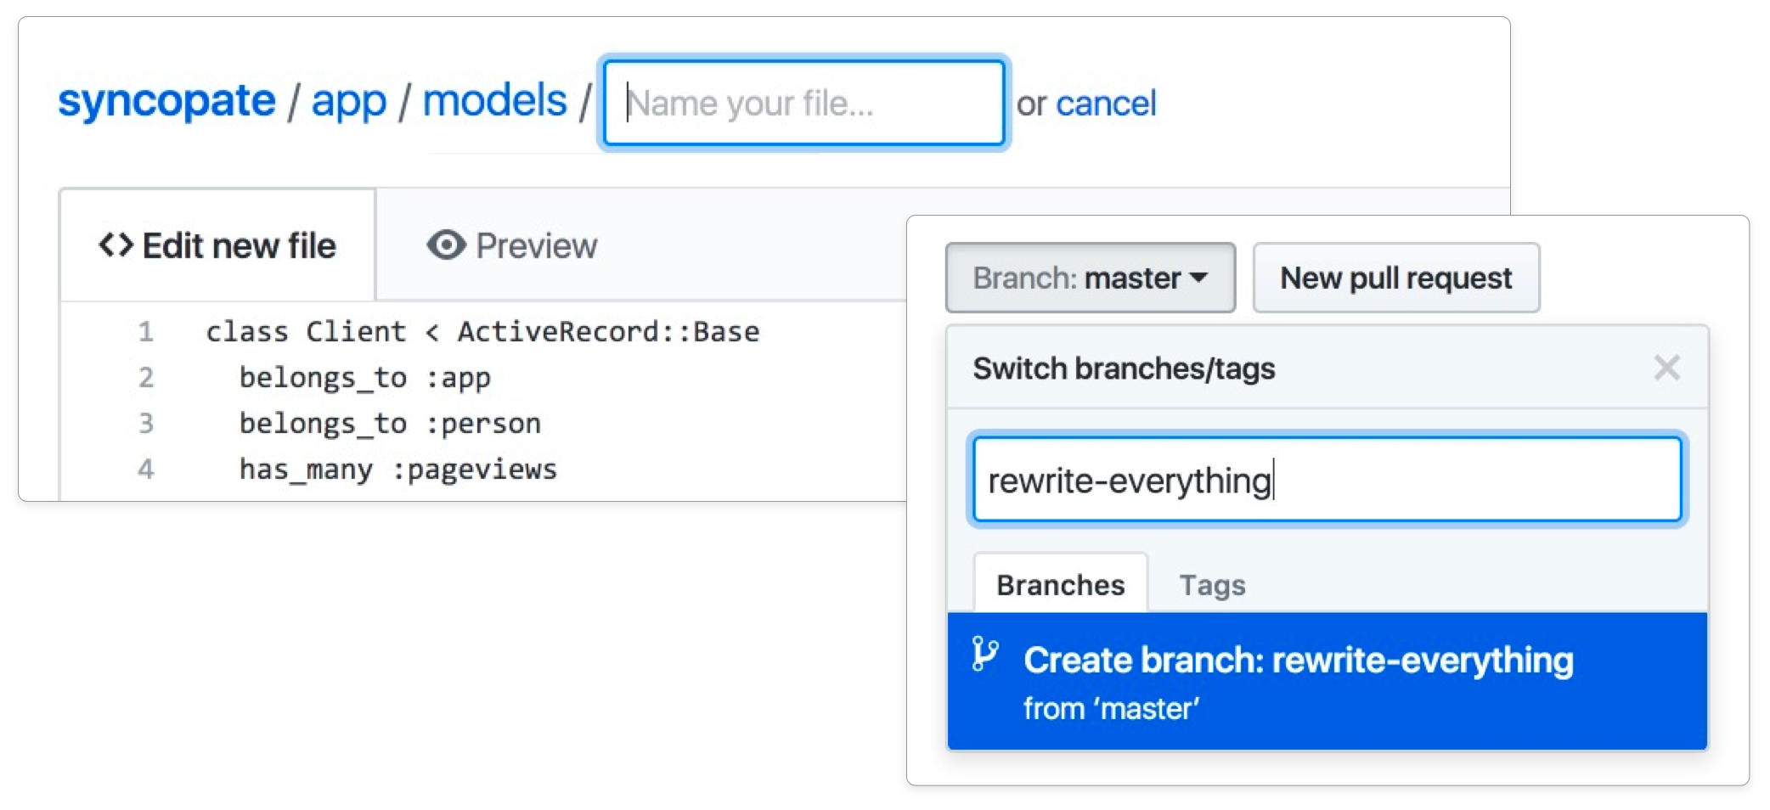
Task: Open the Branch: master dropdown
Action: pos(1090,278)
